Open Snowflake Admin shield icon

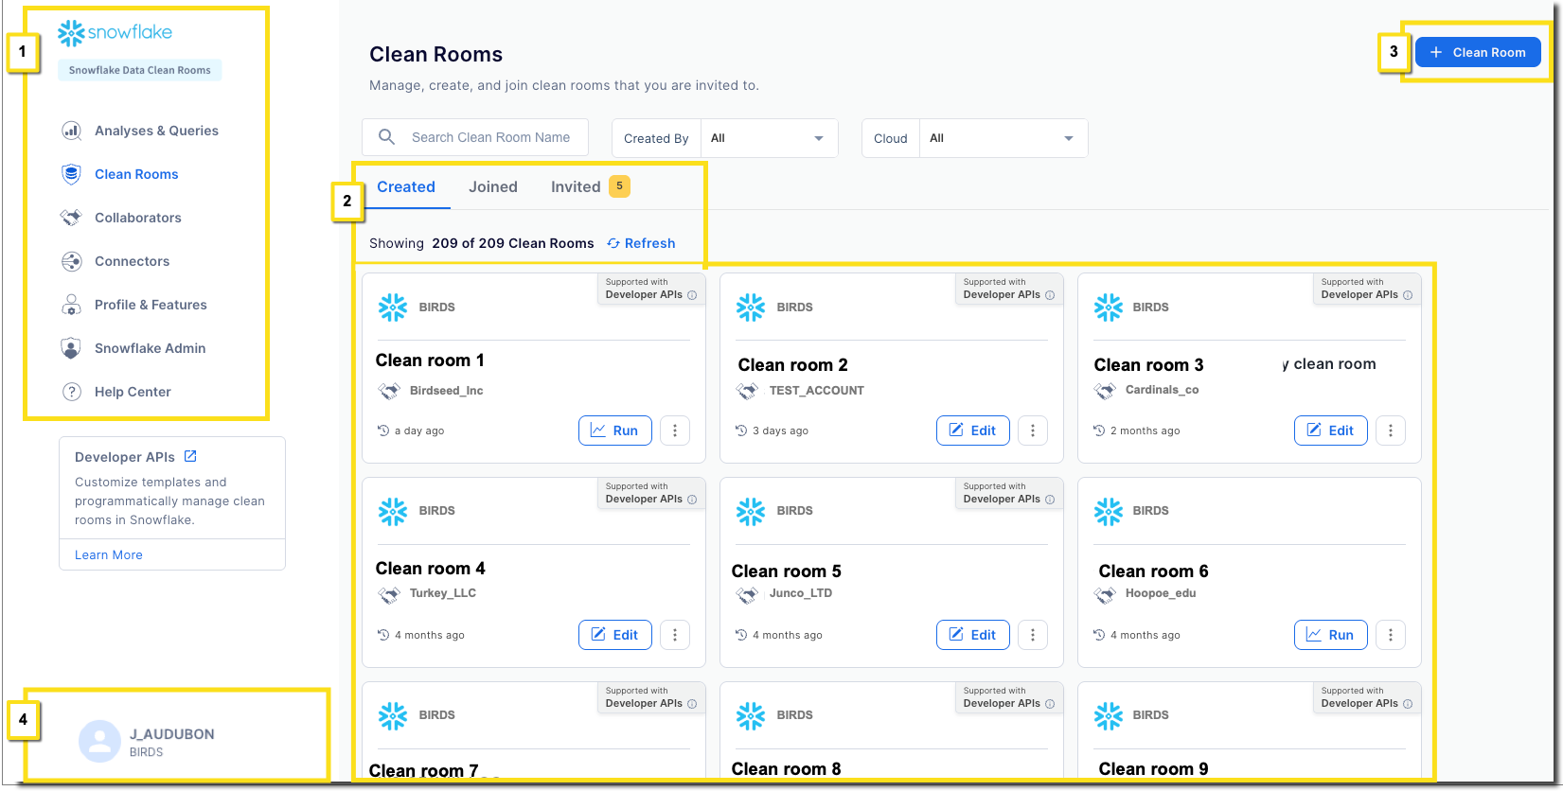point(71,348)
